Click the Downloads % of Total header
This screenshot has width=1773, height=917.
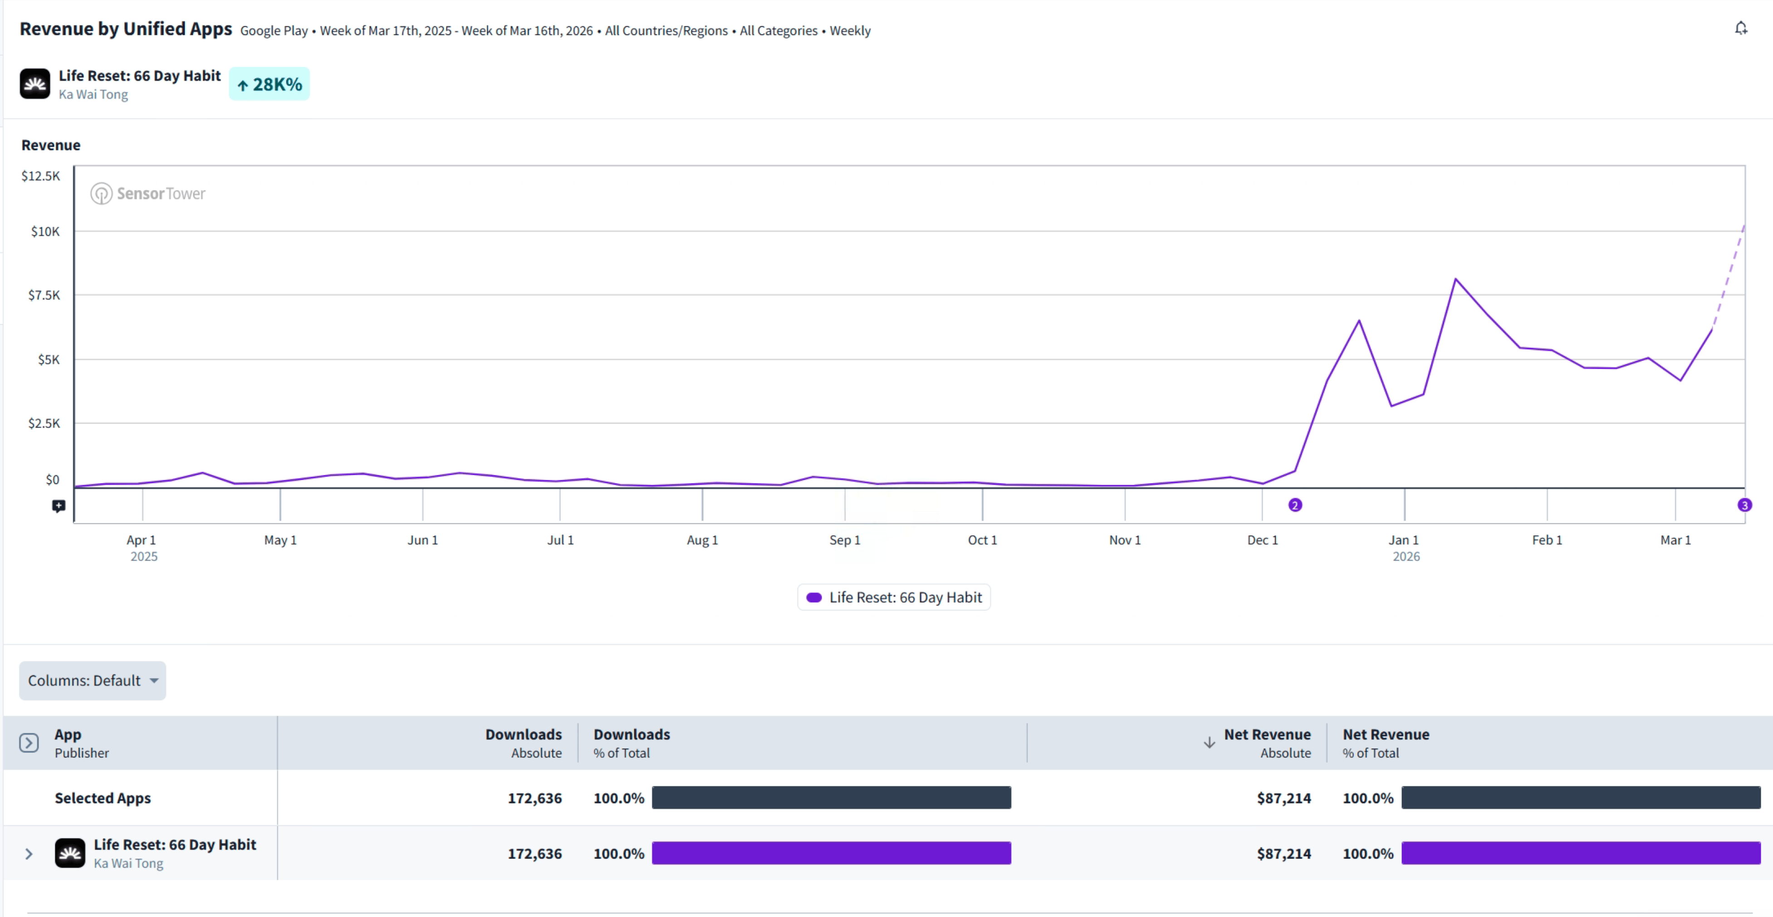(x=631, y=743)
